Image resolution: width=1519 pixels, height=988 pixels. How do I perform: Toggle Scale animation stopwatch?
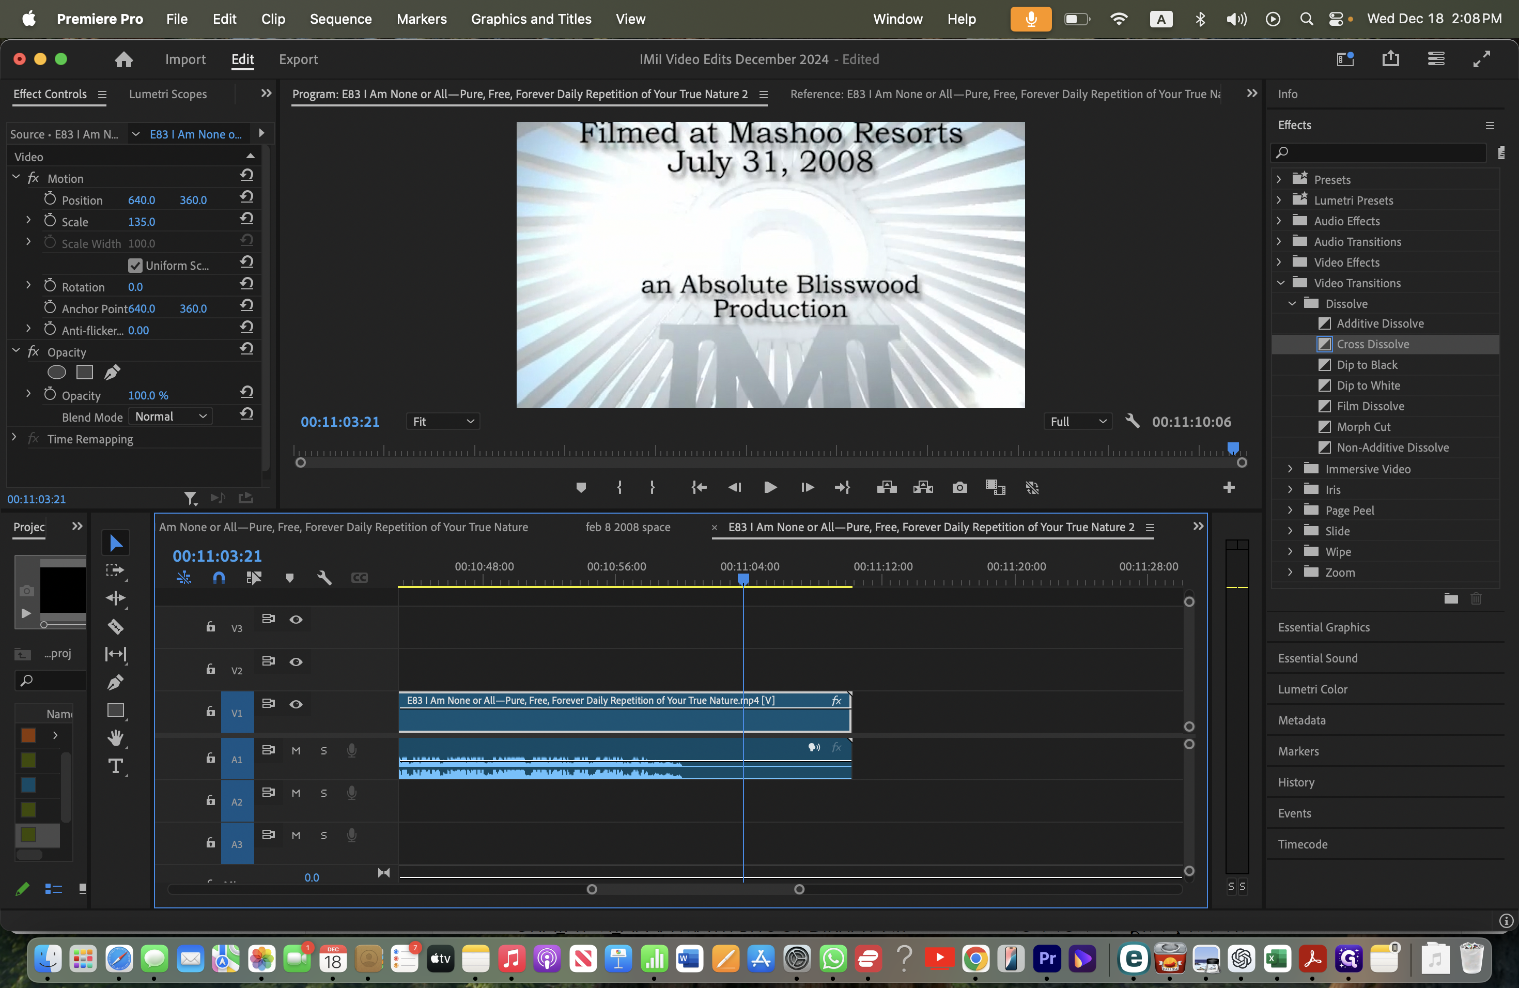click(x=51, y=220)
